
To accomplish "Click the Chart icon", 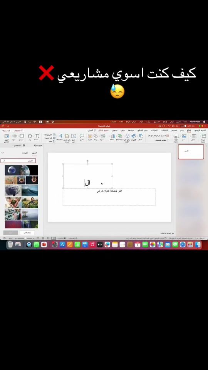I will (x=113, y=136).
